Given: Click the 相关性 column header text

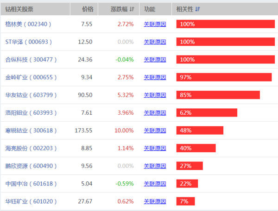Looking at the screenshot, I should (x=185, y=9).
